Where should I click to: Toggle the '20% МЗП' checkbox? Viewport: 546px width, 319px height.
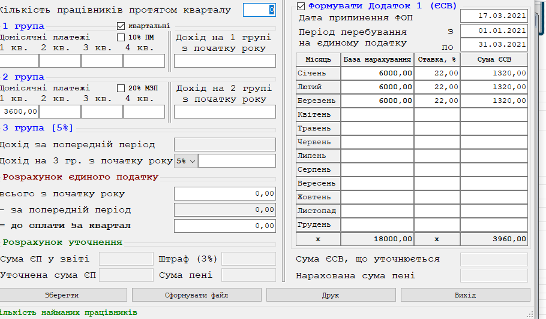[x=121, y=88]
